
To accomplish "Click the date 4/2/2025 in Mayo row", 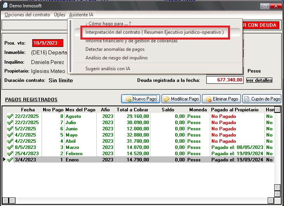I will [25, 135].
